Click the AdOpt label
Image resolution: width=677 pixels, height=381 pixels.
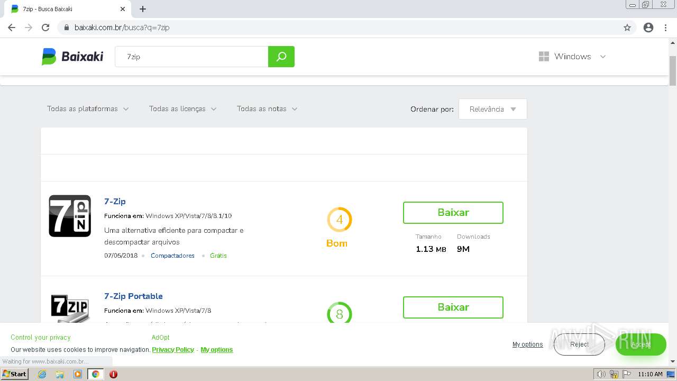[x=161, y=338]
